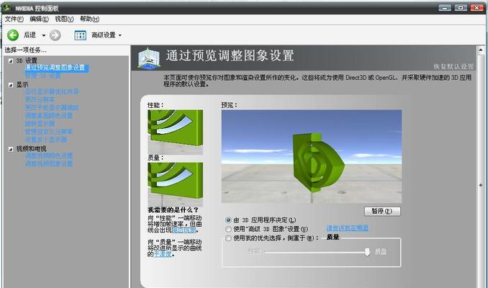
Task: Click the performance-quality slider thumb
Action: click(x=367, y=251)
